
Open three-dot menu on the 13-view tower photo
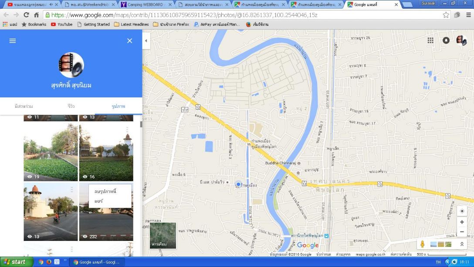pyautogui.click(x=72, y=189)
